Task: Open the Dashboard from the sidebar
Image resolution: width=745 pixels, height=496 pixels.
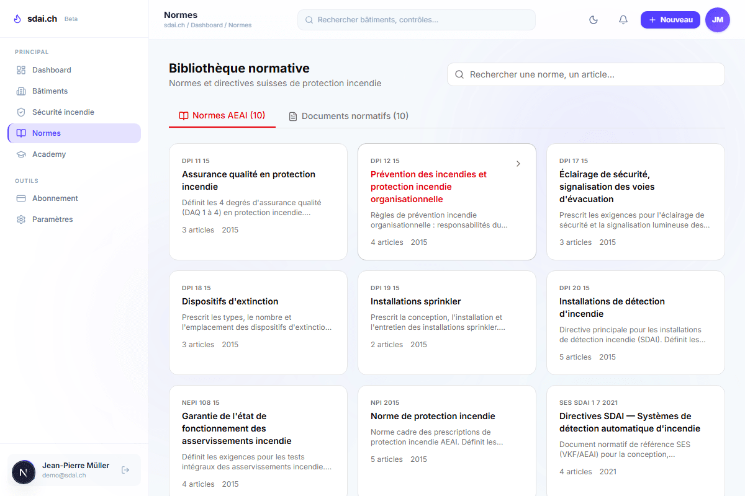Action: (x=52, y=69)
